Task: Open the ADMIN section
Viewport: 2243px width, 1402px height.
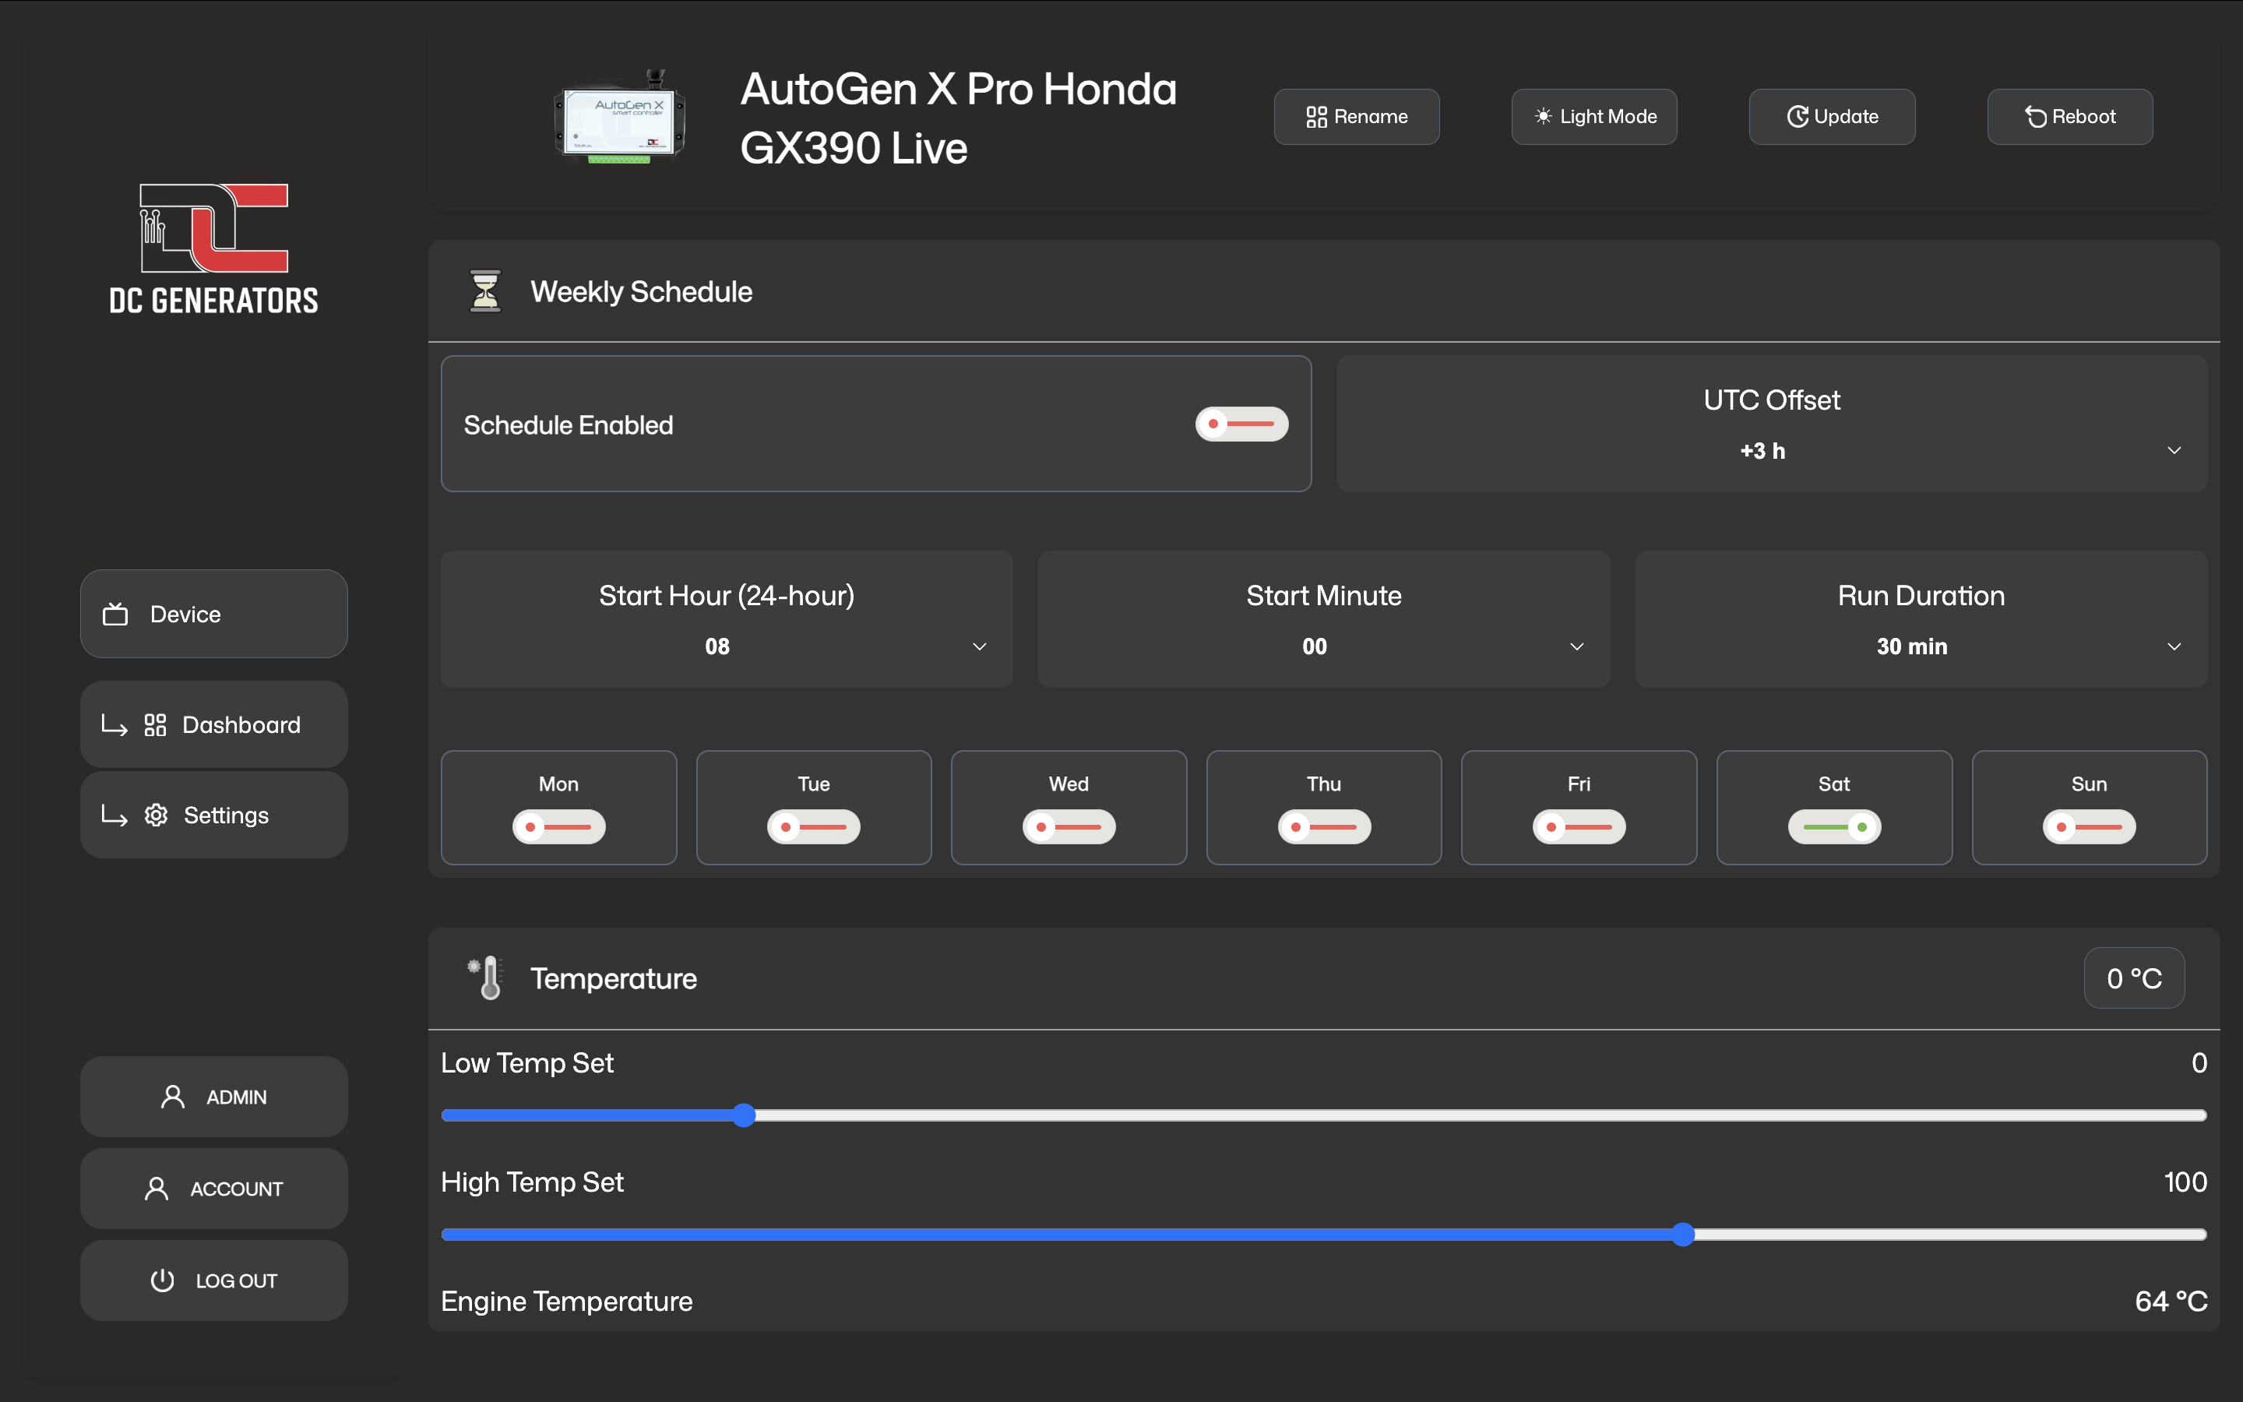Action: [214, 1097]
